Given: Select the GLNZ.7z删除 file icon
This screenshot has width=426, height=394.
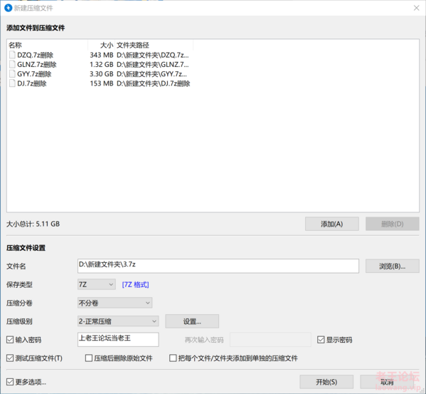Looking at the screenshot, I should (12, 65).
